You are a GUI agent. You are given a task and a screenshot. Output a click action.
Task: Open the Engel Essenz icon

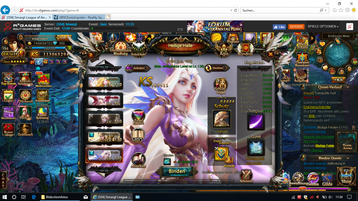tap(138, 116)
